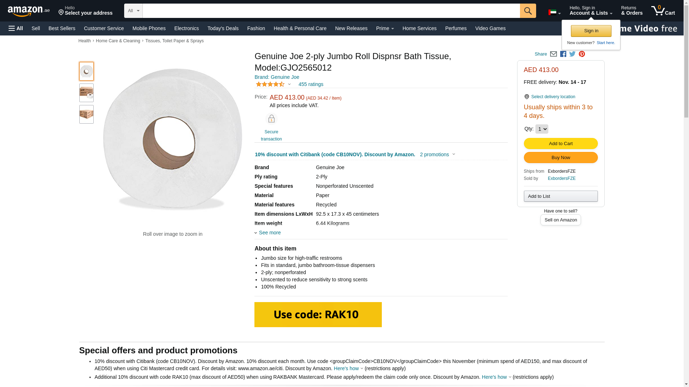Open the All hamburger menu
This screenshot has width=689, height=387.
[16, 28]
